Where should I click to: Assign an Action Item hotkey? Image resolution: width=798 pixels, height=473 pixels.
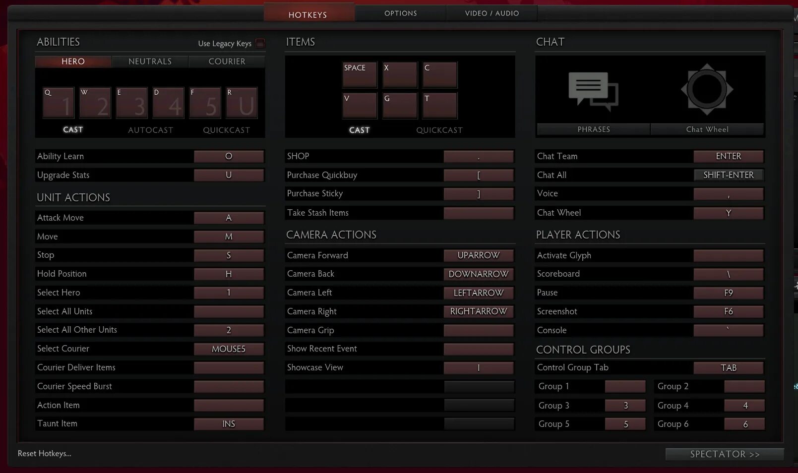[x=229, y=405]
